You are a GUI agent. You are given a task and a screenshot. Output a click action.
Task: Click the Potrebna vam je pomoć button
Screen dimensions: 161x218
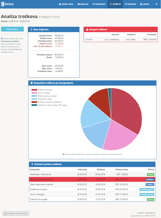tap(16, 213)
